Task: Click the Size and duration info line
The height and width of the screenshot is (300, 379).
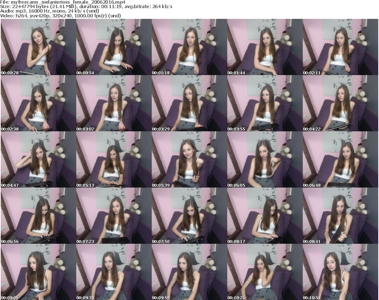Action: point(86,7)
